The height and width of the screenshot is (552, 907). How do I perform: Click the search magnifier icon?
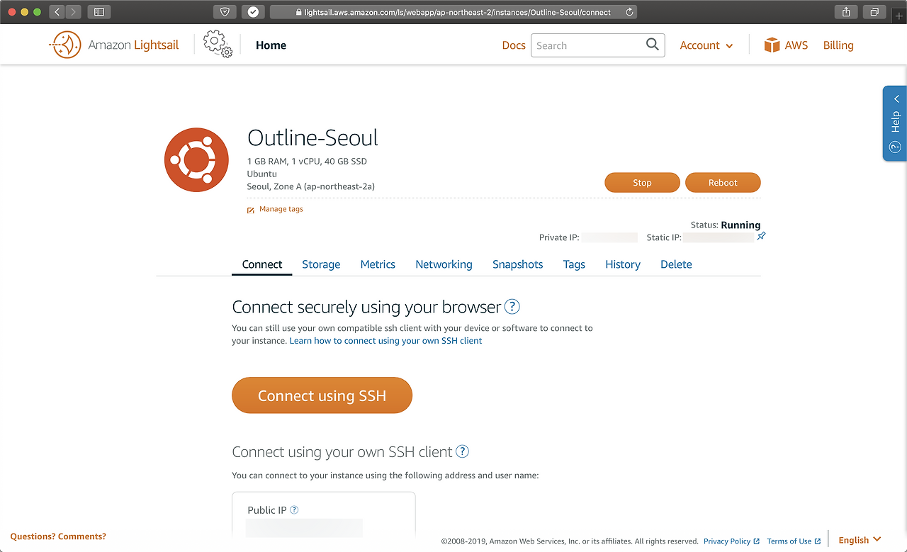click(x=653, y=45)
